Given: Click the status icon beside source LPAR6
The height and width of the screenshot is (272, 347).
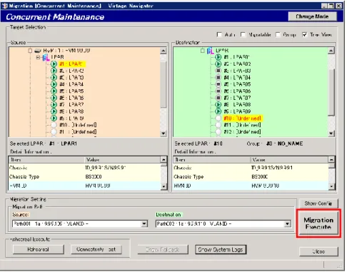Looking at the screenshot, I should pos(54,98).
